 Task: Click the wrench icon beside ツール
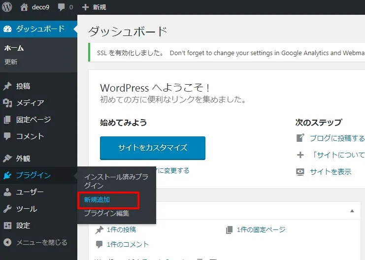pyautogui.click(x=7, y=209)
